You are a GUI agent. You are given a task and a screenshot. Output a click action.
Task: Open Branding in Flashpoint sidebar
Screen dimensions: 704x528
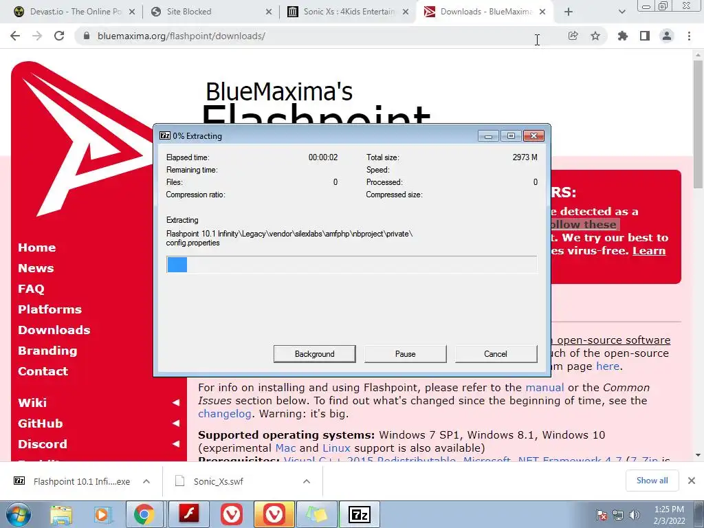[47, 351]
